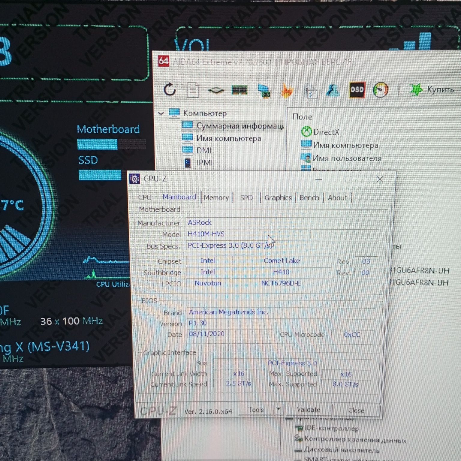Open the OSD panel icon in AIDA64

pyautogui.click(x=357, y=89)
